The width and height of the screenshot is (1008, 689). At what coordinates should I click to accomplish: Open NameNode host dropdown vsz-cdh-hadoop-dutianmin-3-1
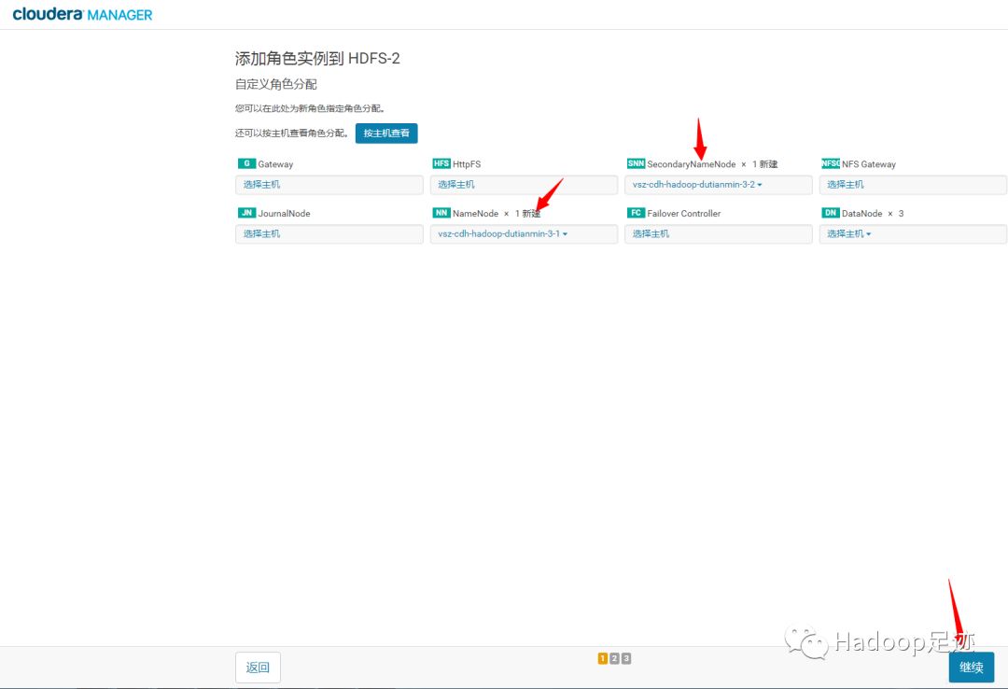click(524, 233)
